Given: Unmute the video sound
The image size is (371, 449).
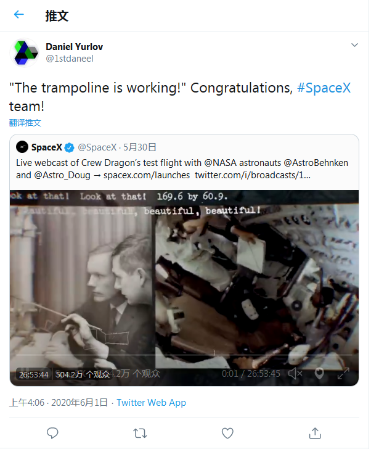Looking at the screenshot, I should [296, 373].
